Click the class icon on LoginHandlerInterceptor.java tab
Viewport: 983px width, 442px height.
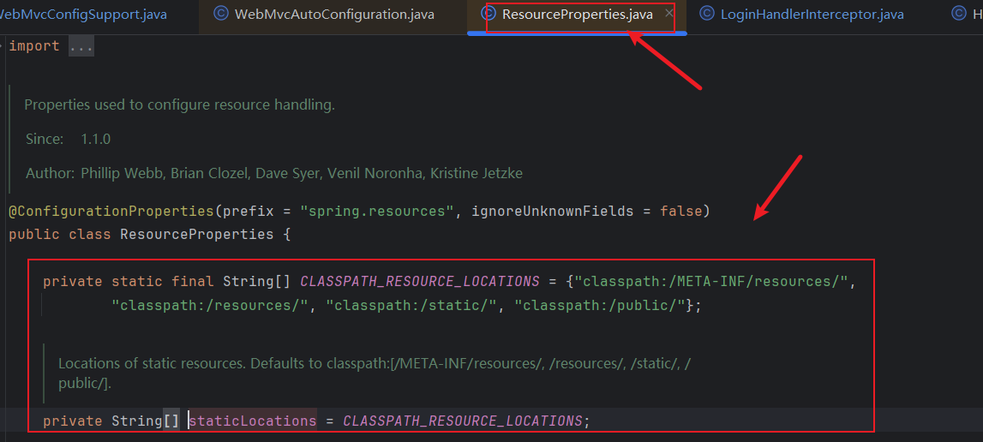coord(706,13)
